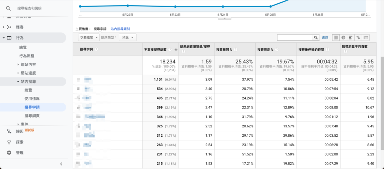The height and width of the screenshot is (169, 384).
Task: Click the search term in the 534 row
Action: tap(88, 89)
